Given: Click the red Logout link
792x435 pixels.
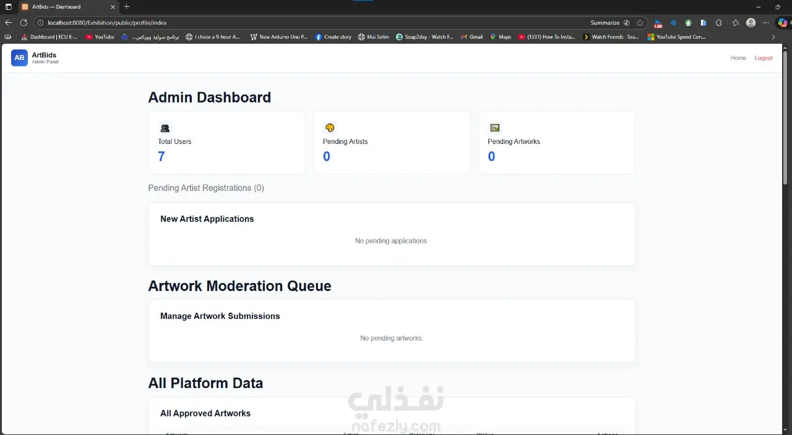Looking at the screenshot, I should click(764, 58).
